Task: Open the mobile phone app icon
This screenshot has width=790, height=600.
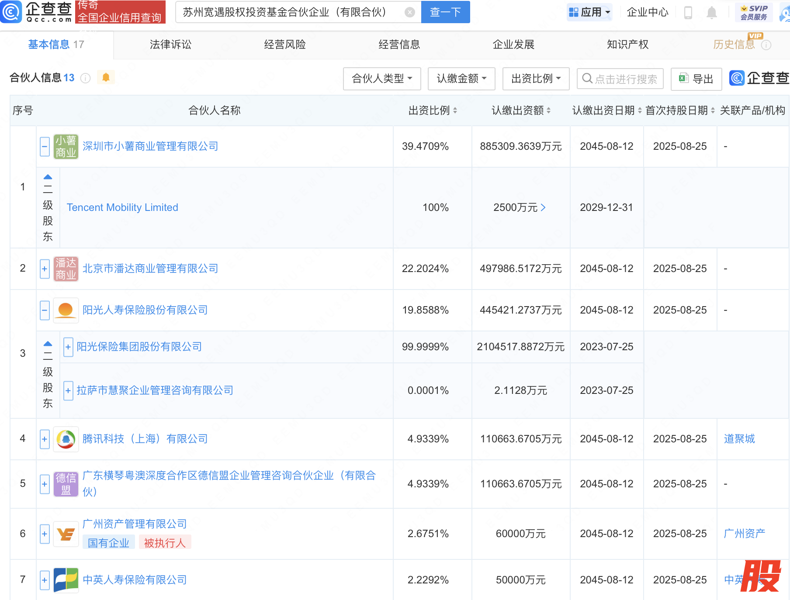Action: [688, 13]
